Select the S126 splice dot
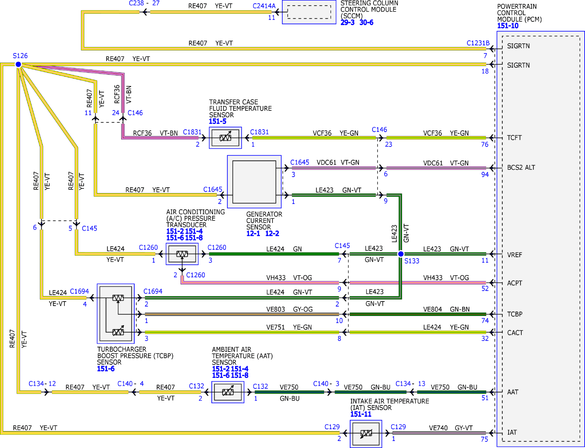Viewport: 585px width, 448px height. click(18, 64)
